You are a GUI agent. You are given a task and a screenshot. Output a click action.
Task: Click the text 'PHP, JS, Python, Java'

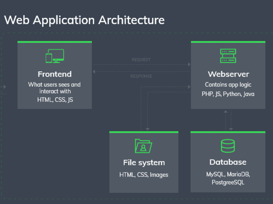228,94
